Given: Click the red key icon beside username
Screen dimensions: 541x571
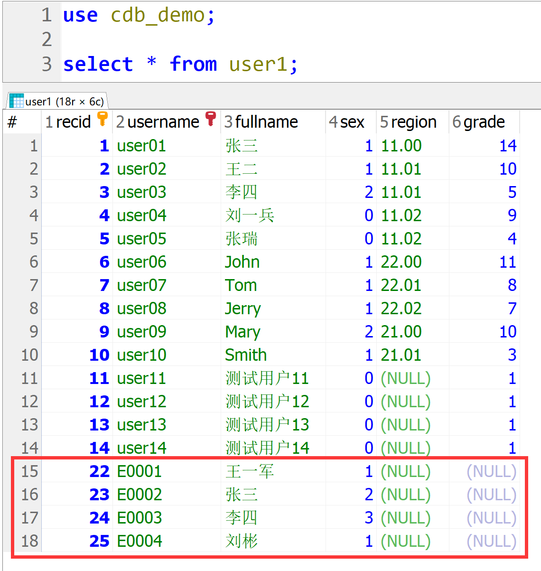Looking at the screenshot, I should [211, 119].
